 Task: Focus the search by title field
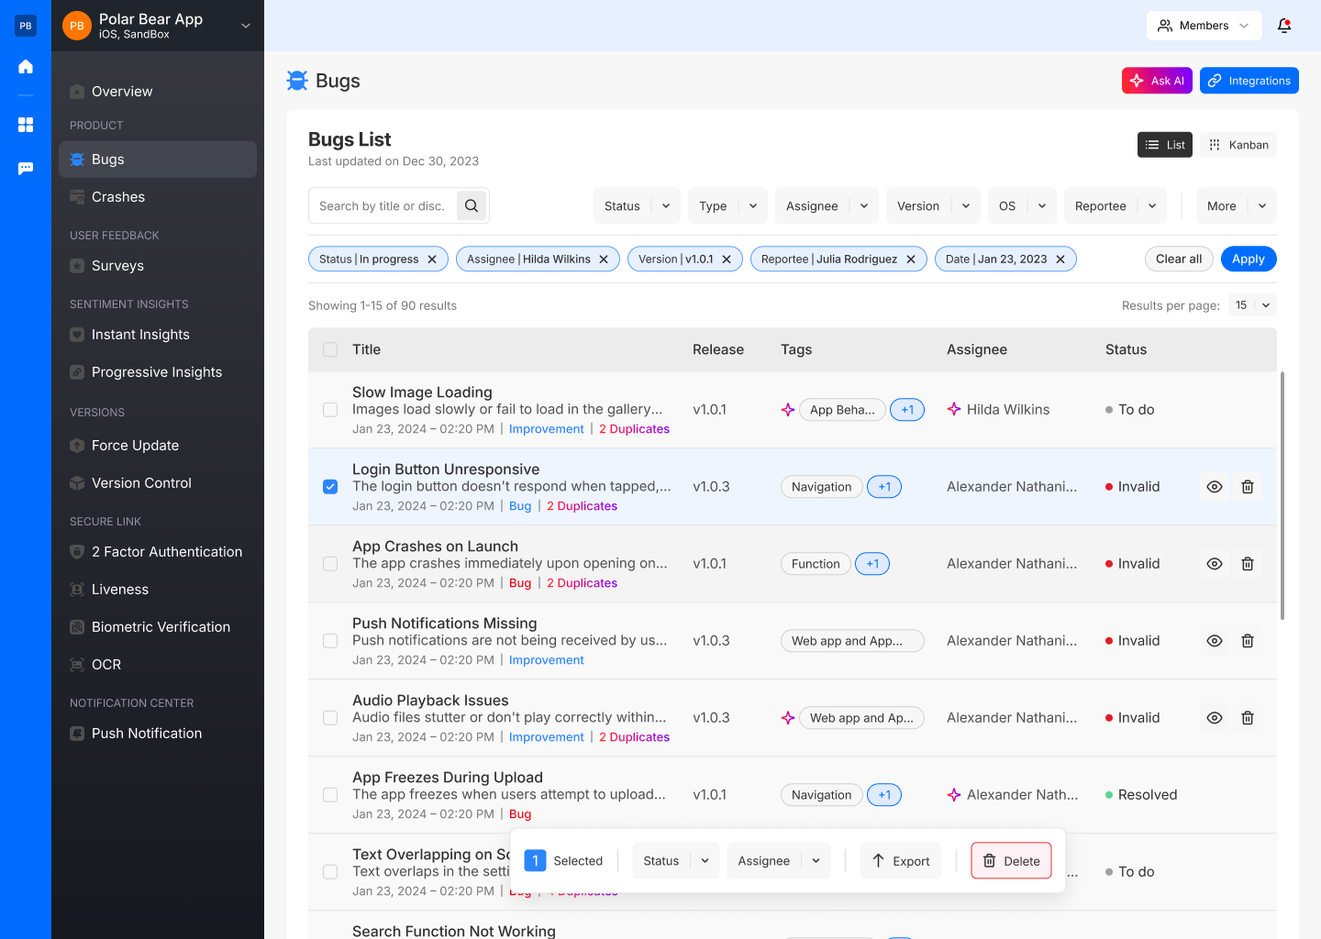pos(382,206)
